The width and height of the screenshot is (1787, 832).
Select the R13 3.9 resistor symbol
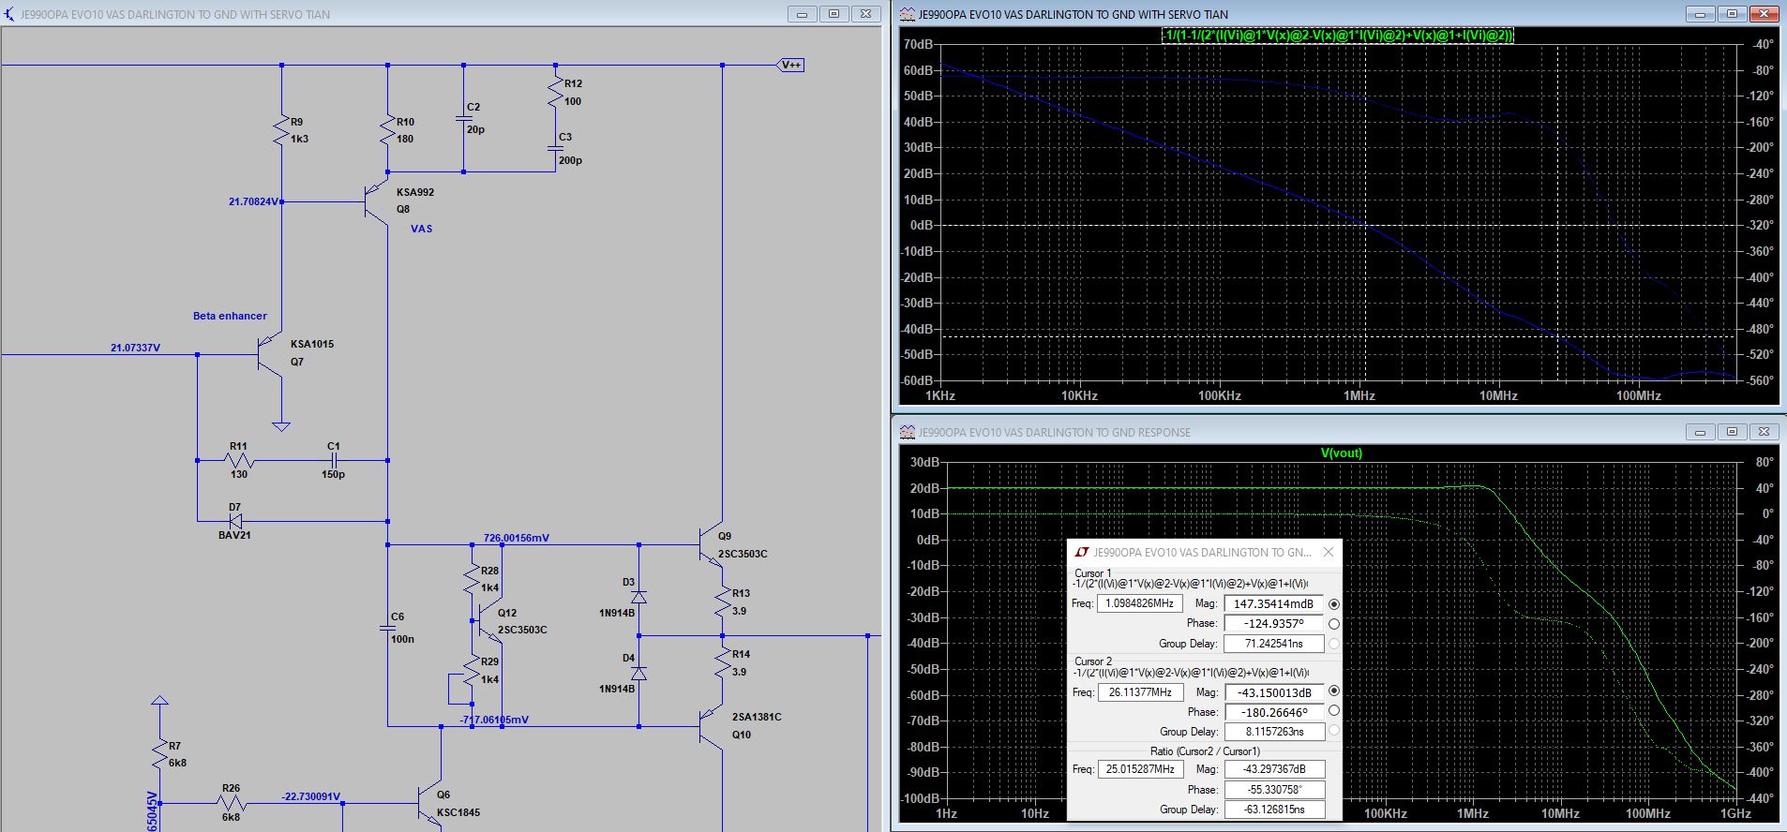[x=723, y=602]
